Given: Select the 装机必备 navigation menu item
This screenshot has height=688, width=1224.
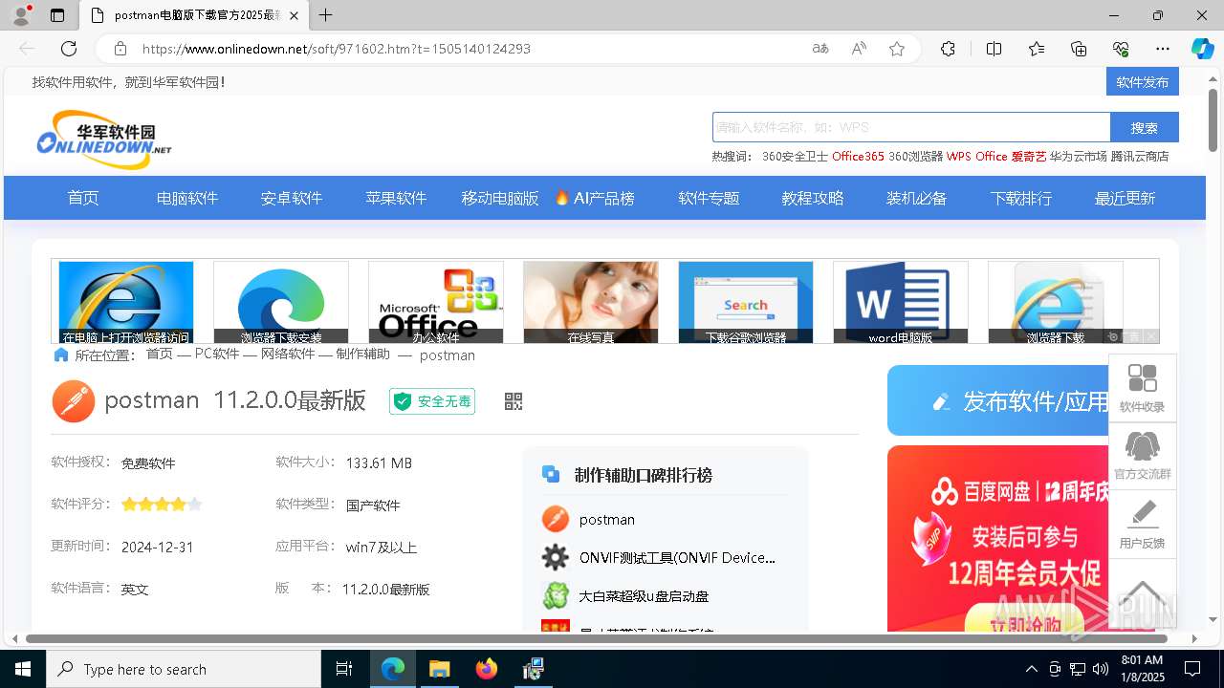Looking at the screenshot, I should coord(916,198).
